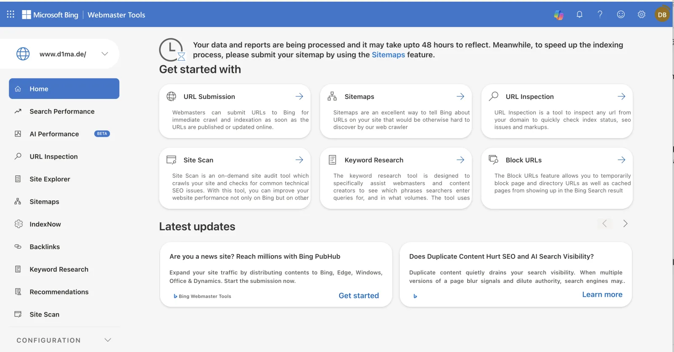
Task: Open the 'Does Duplicate Content Hurt SEO' card
Action: point(516,275)
